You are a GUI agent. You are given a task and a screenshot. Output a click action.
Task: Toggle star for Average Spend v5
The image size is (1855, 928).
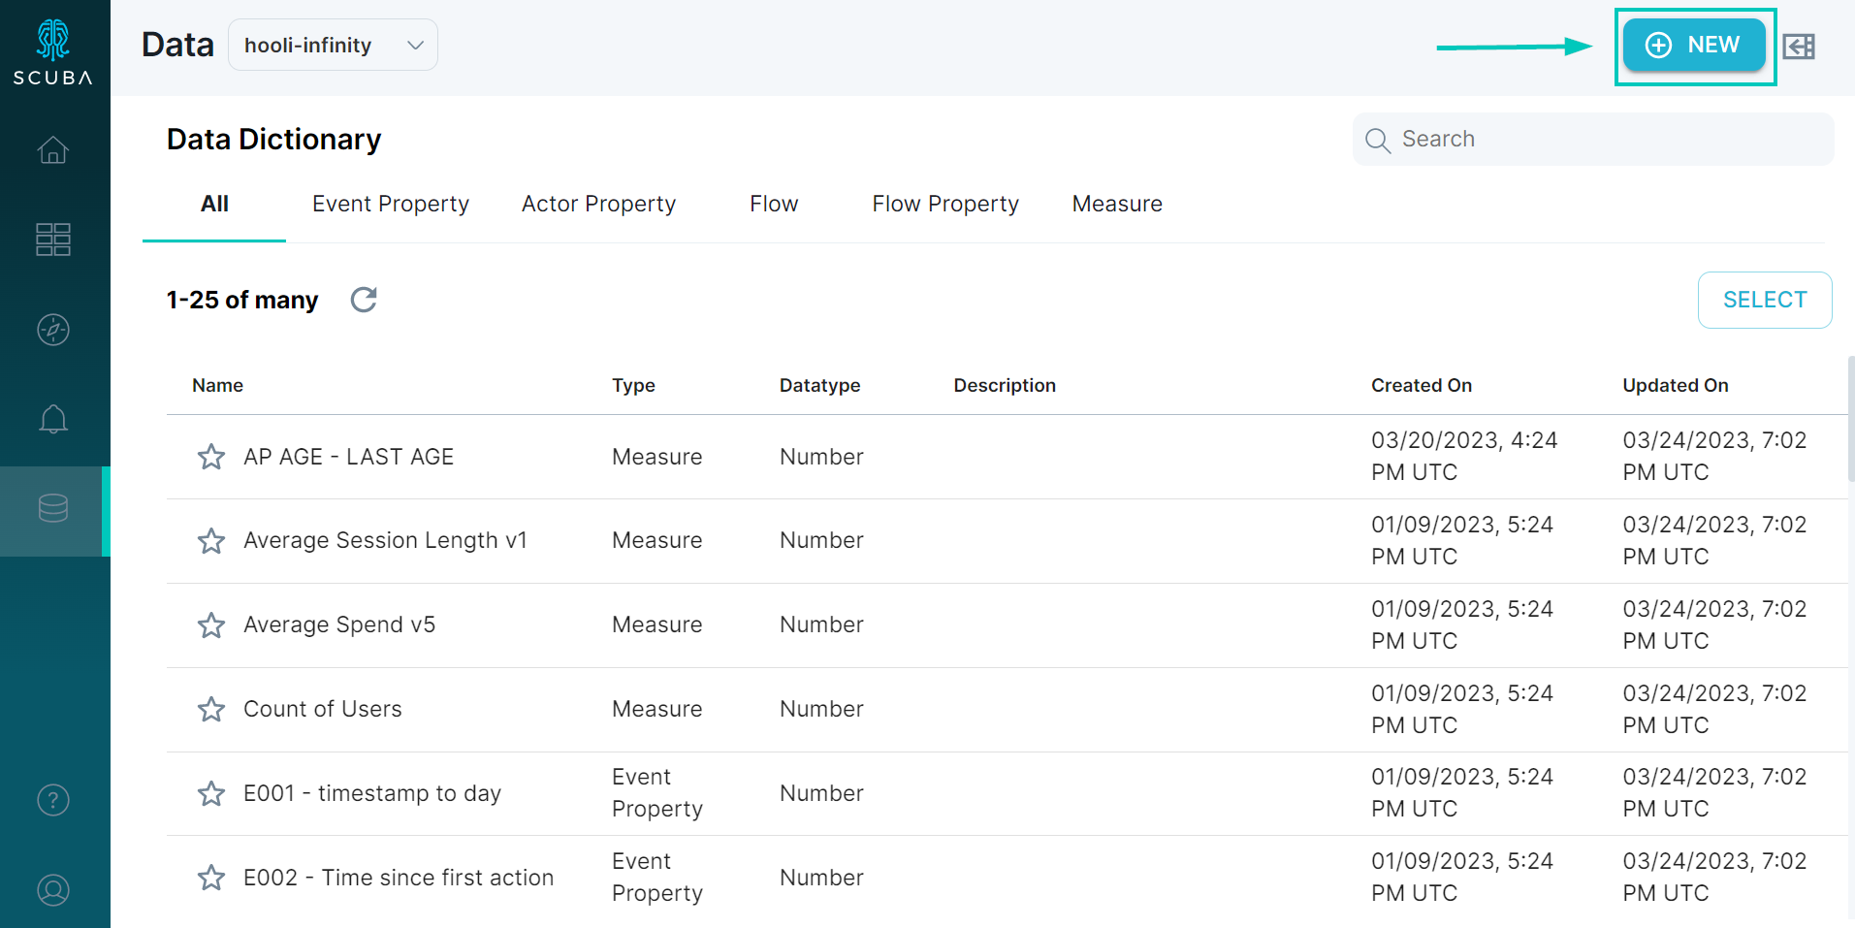(x=211, y=625)
